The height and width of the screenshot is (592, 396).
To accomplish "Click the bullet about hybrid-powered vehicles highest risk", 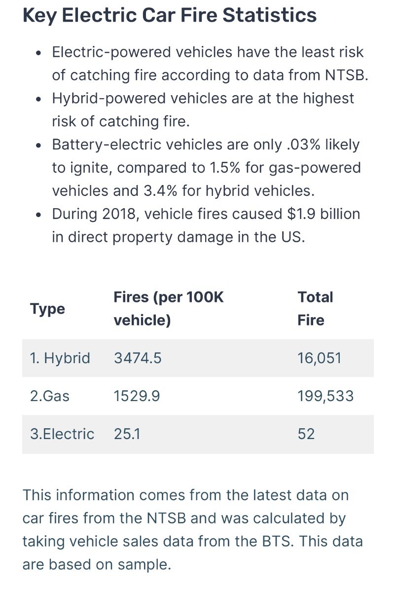I will tap(203, 110).
